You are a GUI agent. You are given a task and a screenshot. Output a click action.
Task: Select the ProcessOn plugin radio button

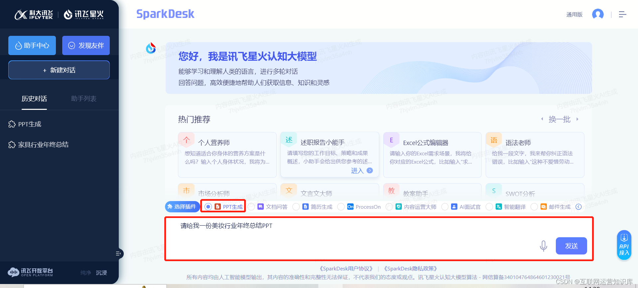pyautogui.click(x=341, y=207)
